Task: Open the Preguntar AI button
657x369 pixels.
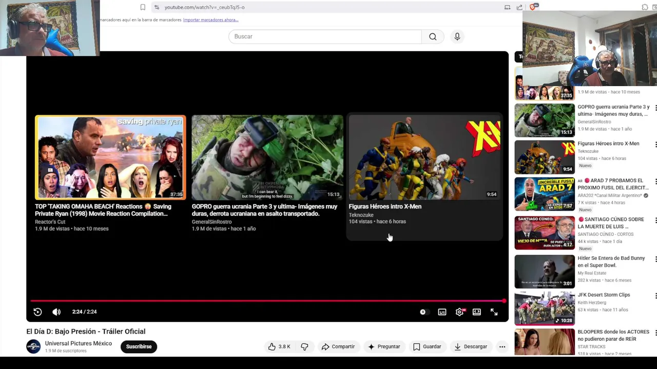Action: (384, 346)
